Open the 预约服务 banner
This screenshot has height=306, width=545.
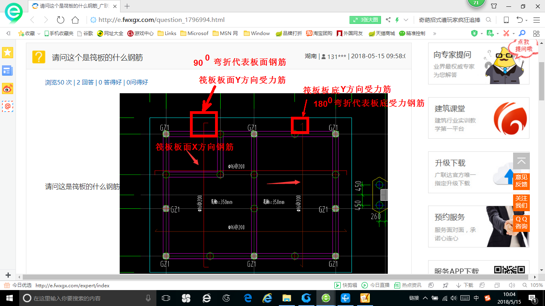[479, 226]
